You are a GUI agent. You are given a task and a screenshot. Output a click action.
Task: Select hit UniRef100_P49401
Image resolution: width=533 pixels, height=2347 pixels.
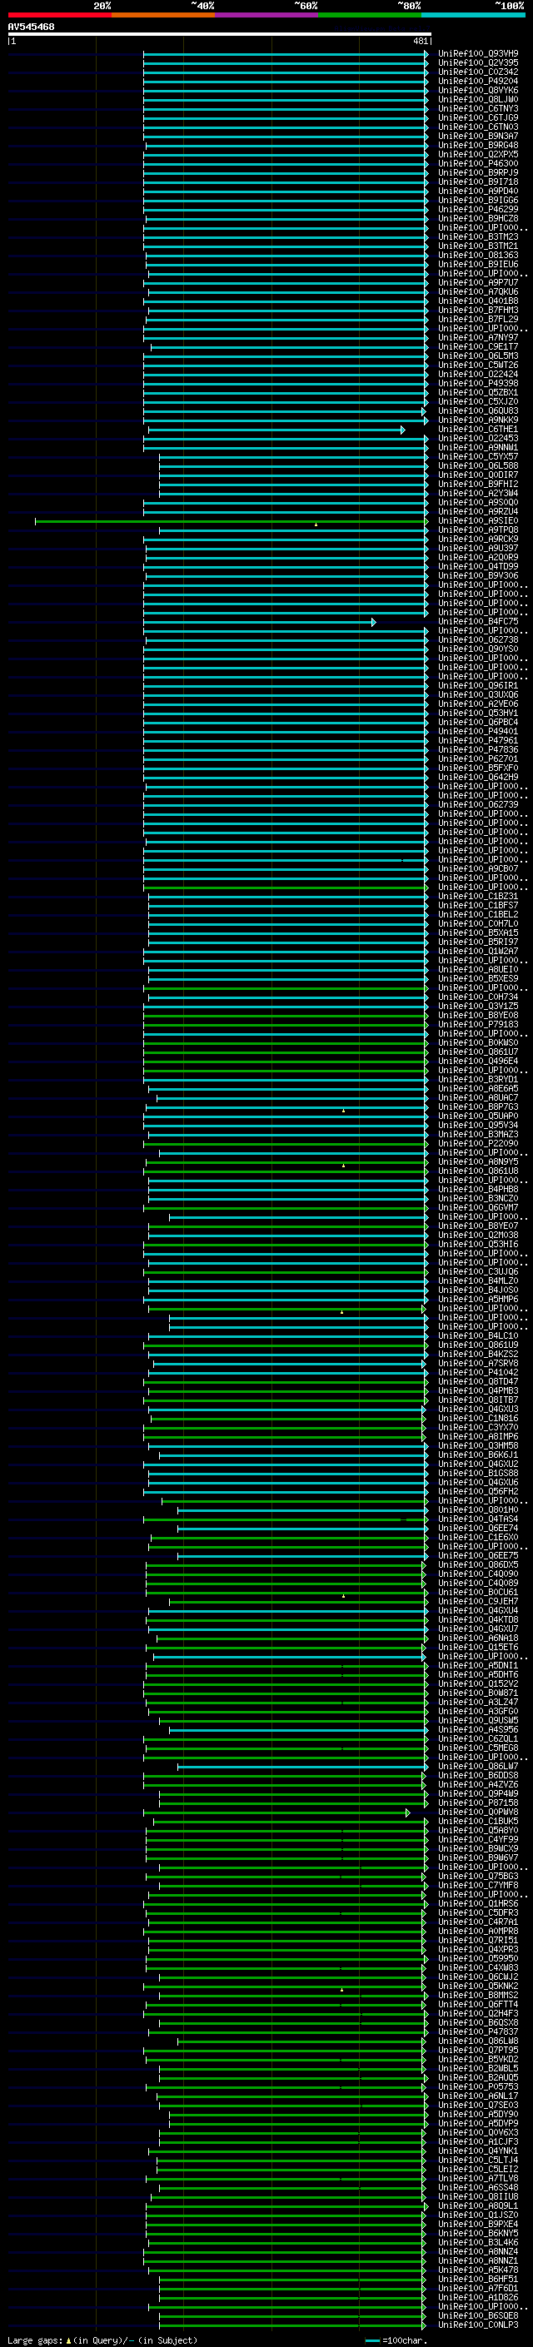[478, 732]
